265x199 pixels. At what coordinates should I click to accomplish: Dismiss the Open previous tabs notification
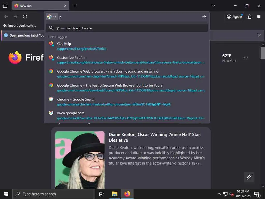pyautogui.click(x=259, y=35)
